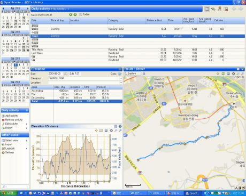This screenshot has width=246, height=196.
Task: Open route map settings gear
Action: 233,73
